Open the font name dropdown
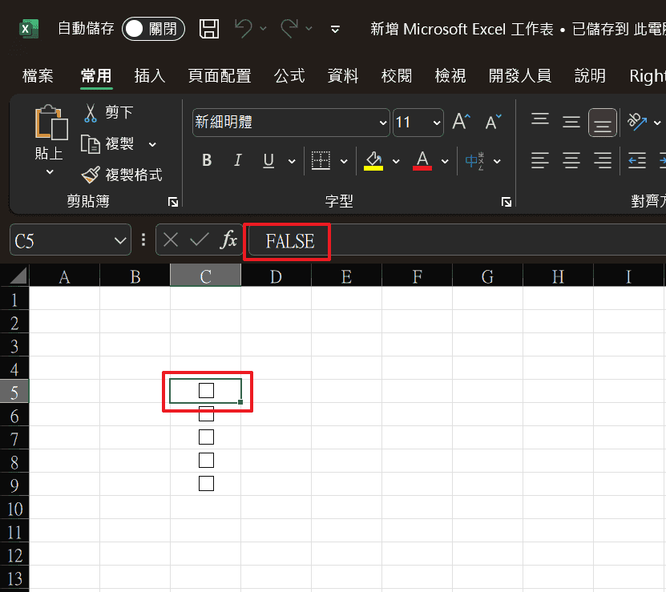The width and height of the screenshot is (666, 592). pos(382,123)
